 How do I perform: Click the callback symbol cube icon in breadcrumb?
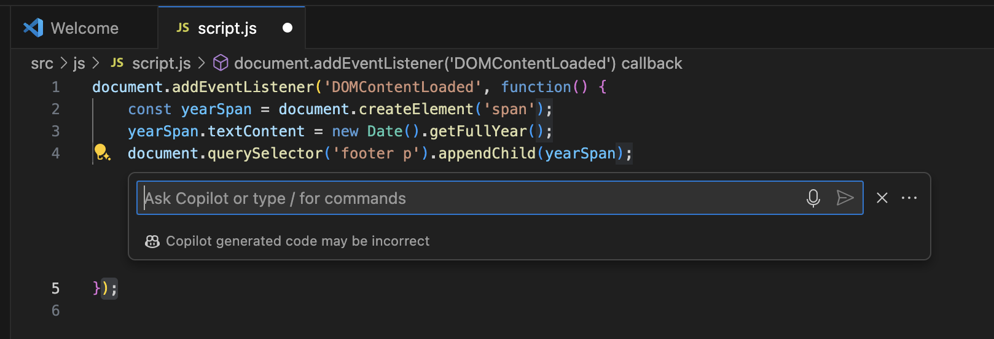point(221,63)
